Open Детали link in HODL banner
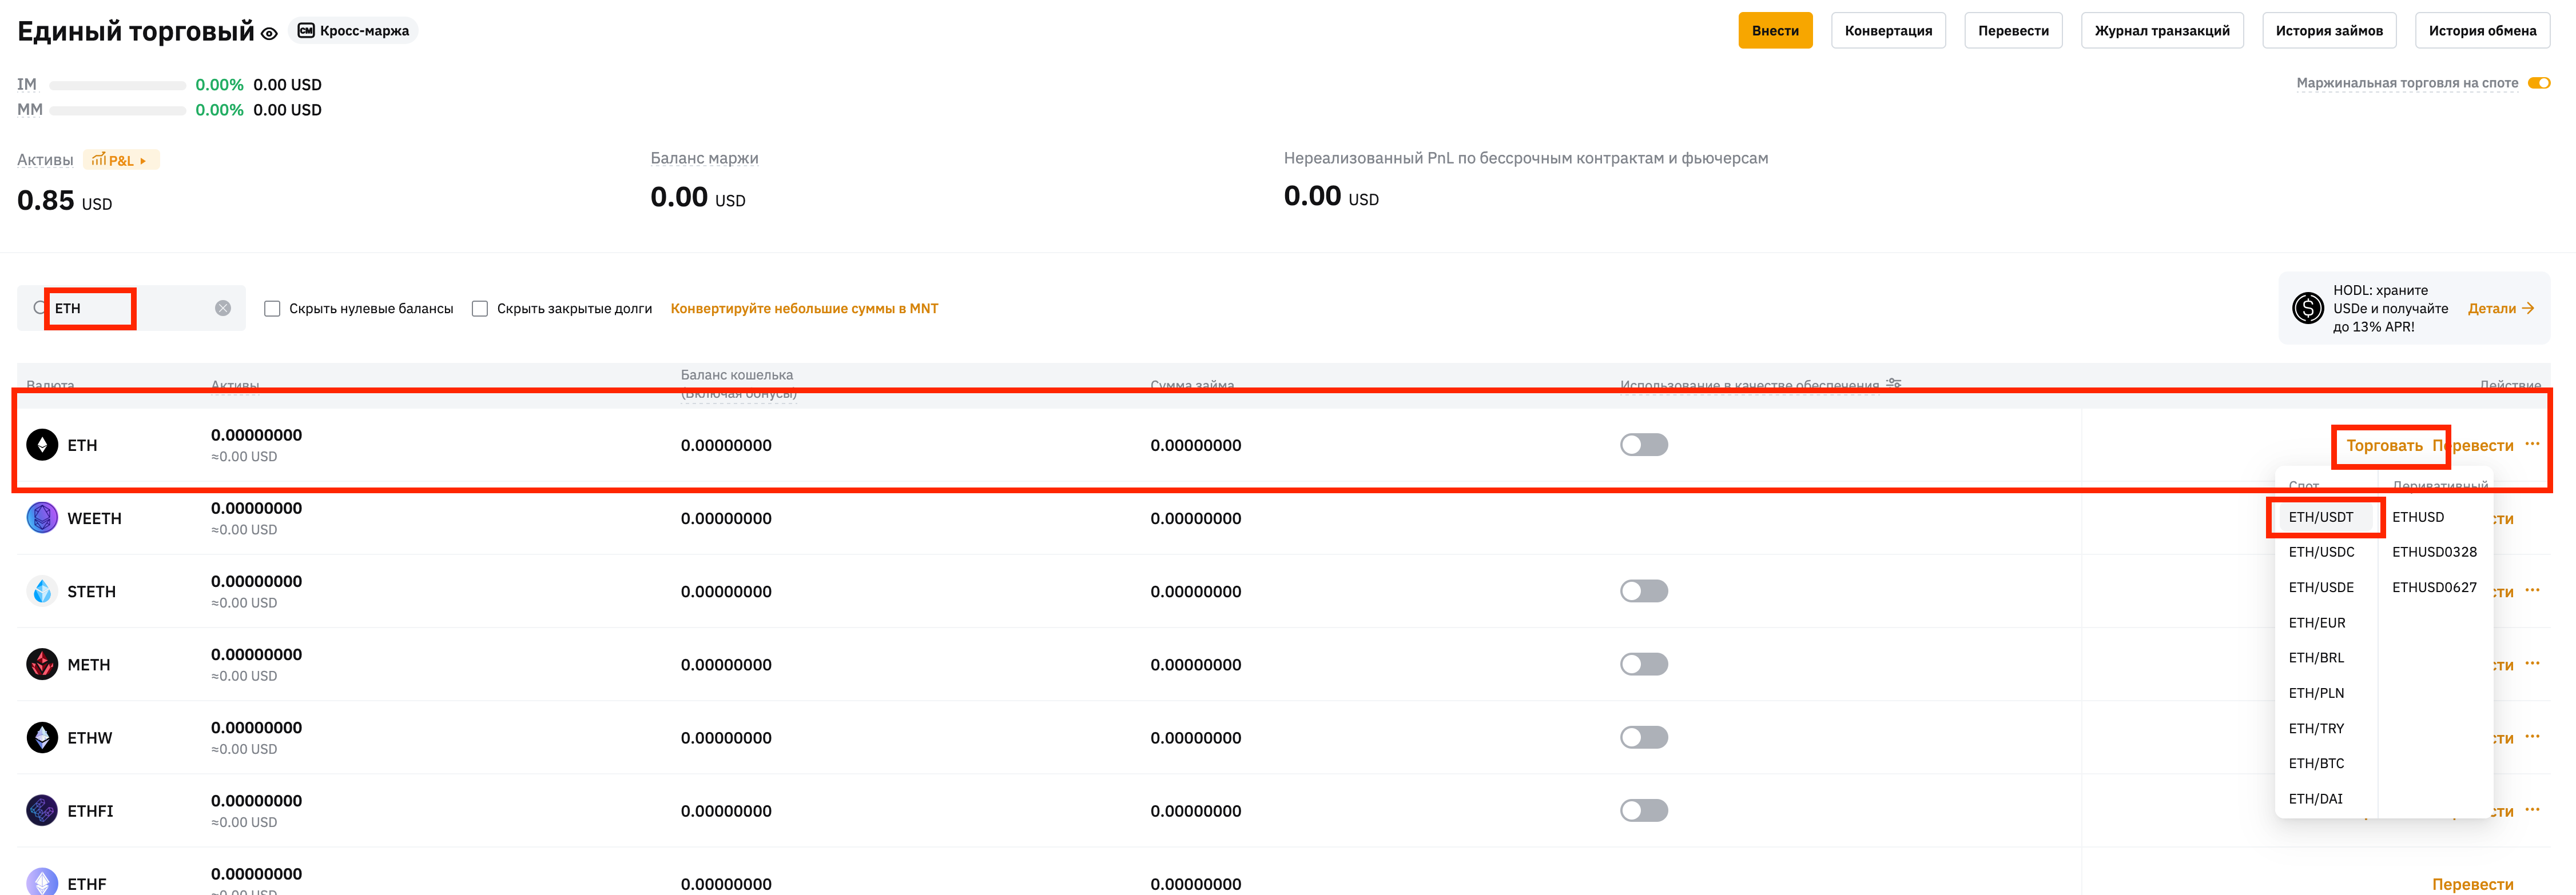 coord(2500,309)
